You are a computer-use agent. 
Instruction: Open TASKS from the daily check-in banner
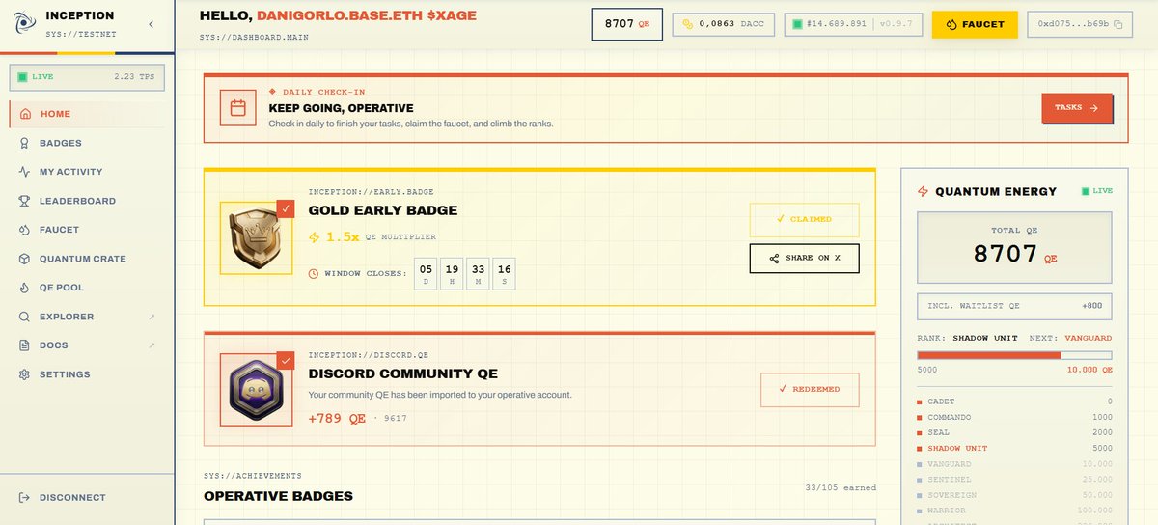[1077, 108]
